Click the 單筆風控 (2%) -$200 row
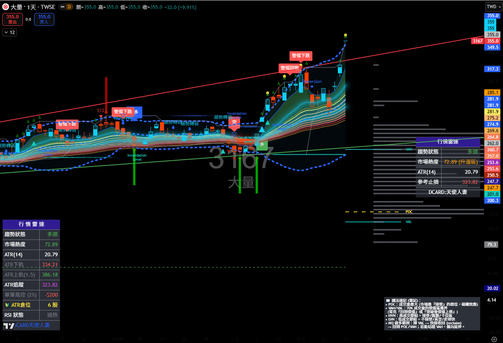This screenshot has width=503, height=343. pyautogui.click(x=31, y=295)
